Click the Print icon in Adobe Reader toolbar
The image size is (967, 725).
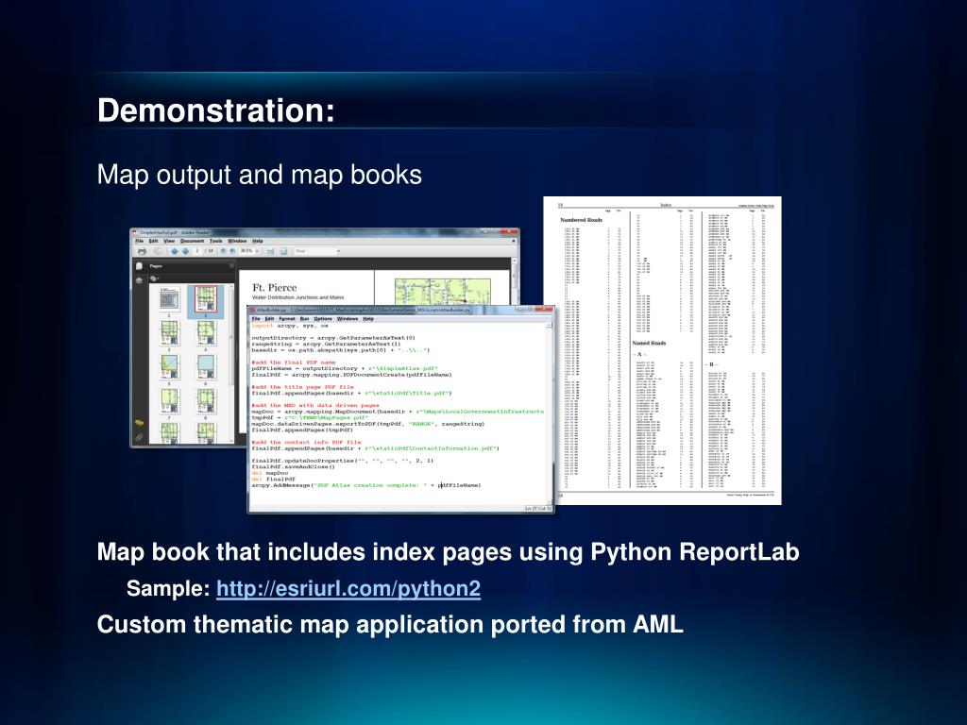142,251
